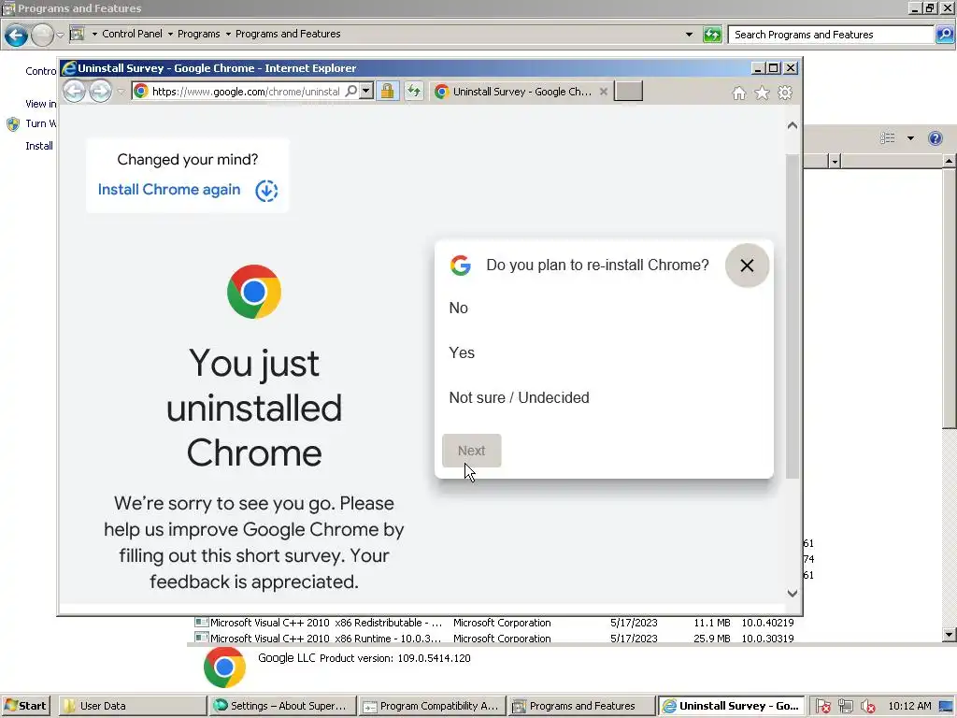The width and height of the screenshot is (957, 718).
Task: Click the Show desktop tray icon
Action: pyautogui.click(x=947, y=707)
